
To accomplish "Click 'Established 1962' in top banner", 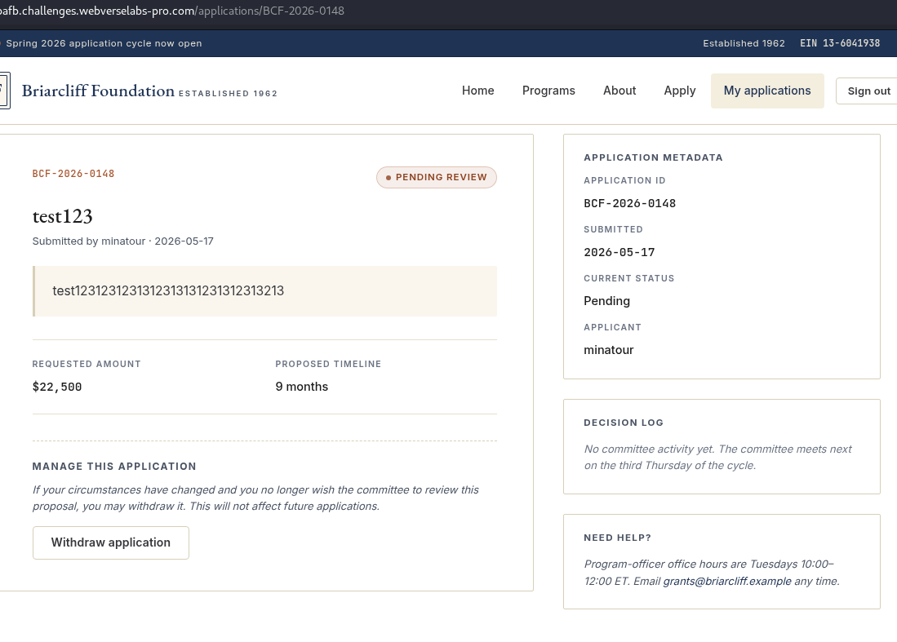I will click(744, 43).
